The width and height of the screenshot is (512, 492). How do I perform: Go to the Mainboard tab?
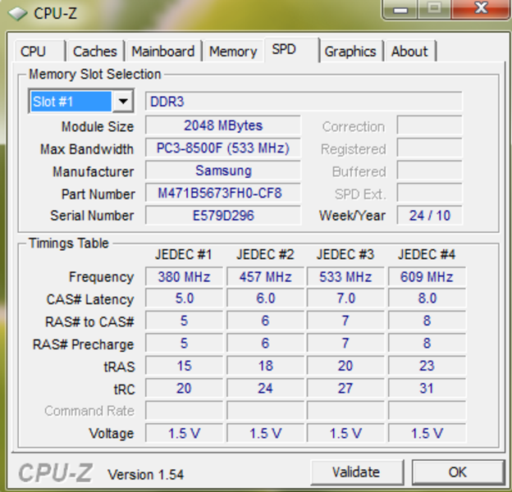pyautogui.click(x=163, y=51)
